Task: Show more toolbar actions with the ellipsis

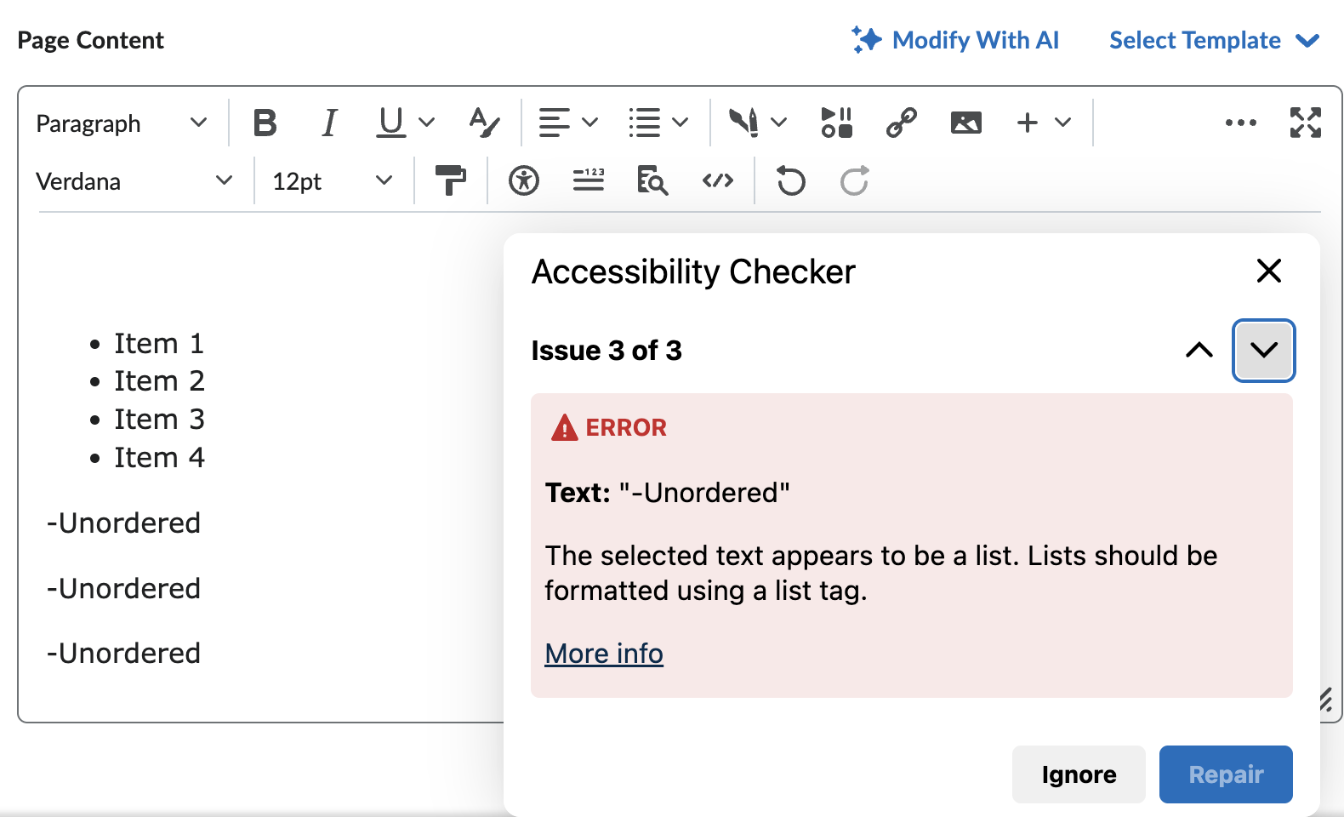Action: (x=1241, y=123)
